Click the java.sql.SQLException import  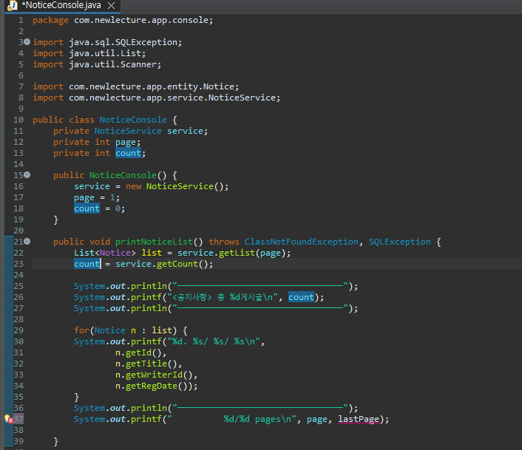click(x=125, y=42)
